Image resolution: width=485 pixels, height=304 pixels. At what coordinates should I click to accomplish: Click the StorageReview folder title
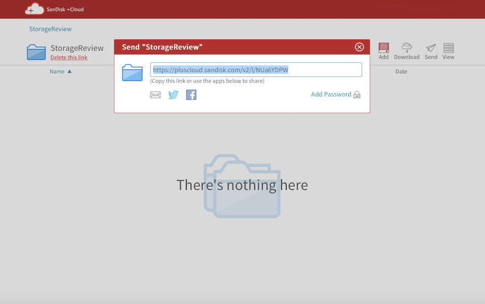77,48
